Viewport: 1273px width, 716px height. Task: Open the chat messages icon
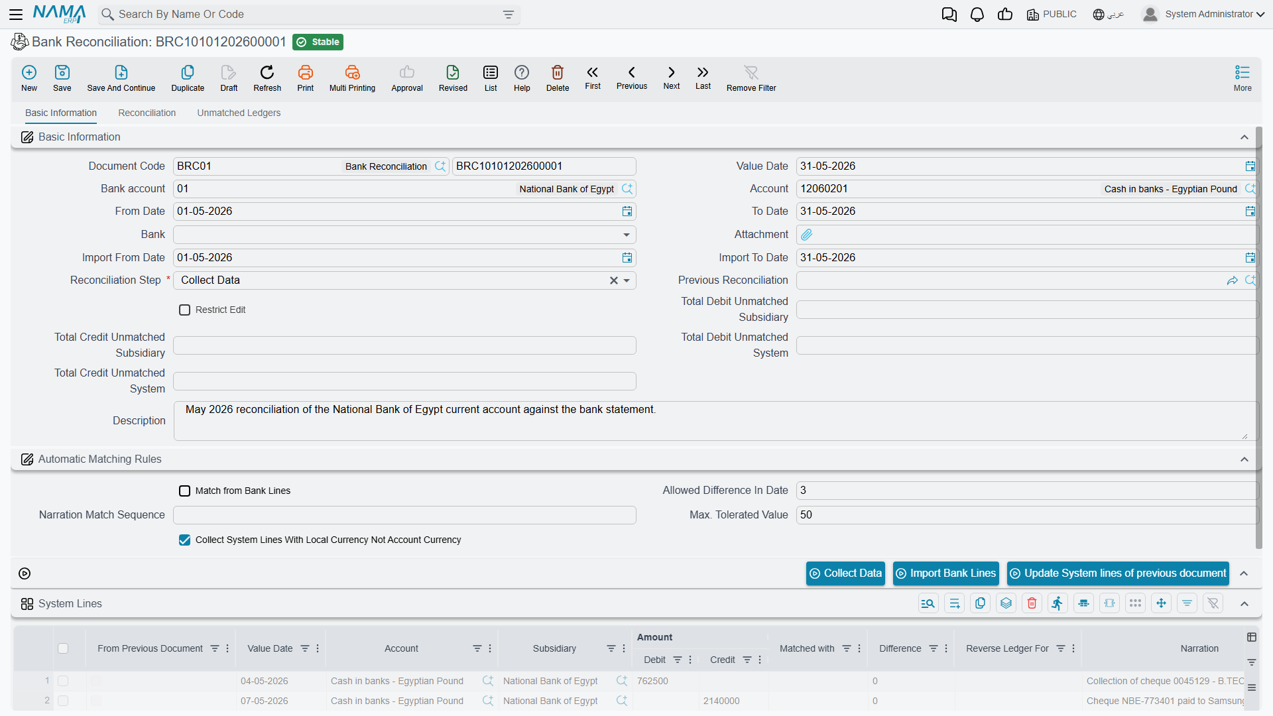tap(949, 15)
